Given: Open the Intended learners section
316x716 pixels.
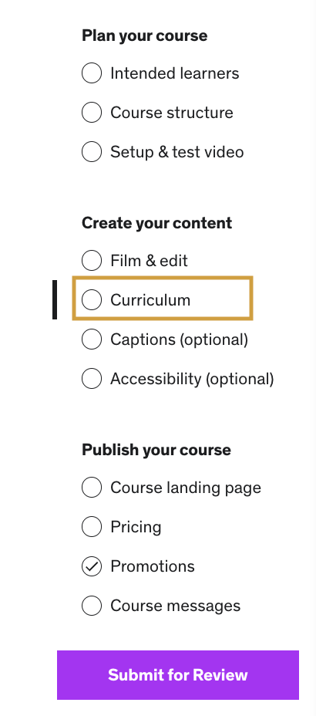Looking at the screenshot, I should [x=175, y=73].
